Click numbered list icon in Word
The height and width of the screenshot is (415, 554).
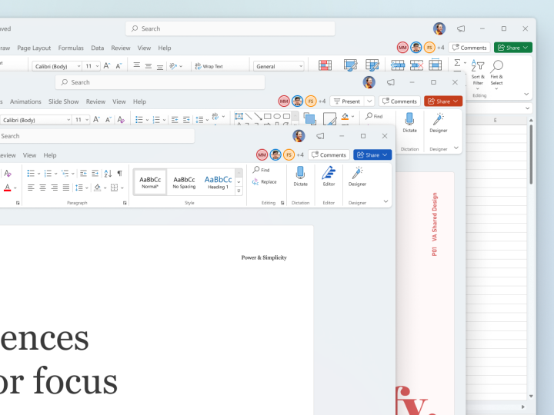pyautogui.click(x=48, y=173)
